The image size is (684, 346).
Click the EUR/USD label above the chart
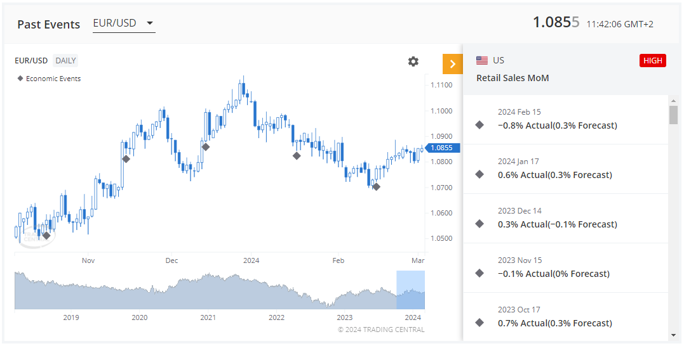point(31,60)
